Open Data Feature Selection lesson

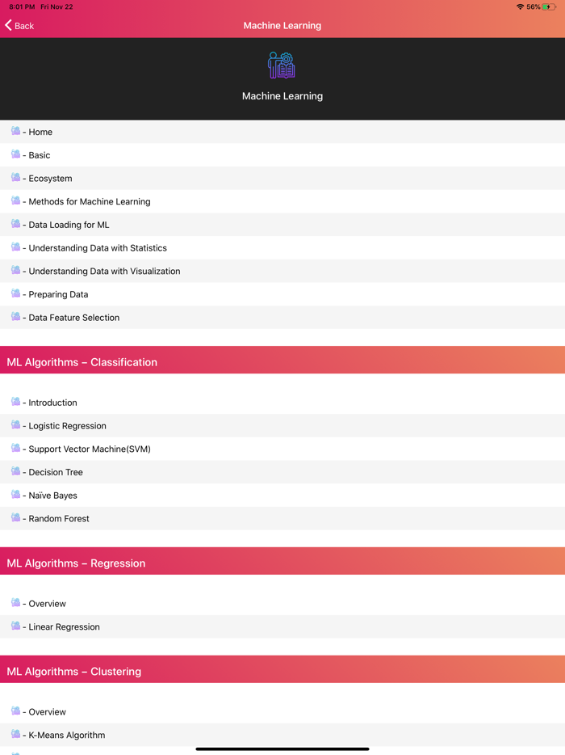(x=282, y=318)
